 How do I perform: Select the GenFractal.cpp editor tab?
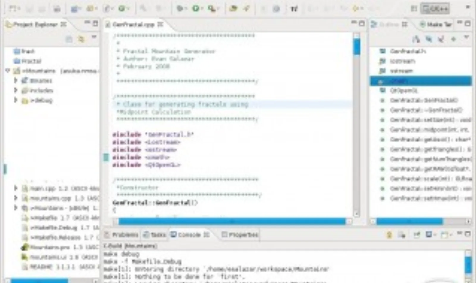click(134, 24)
